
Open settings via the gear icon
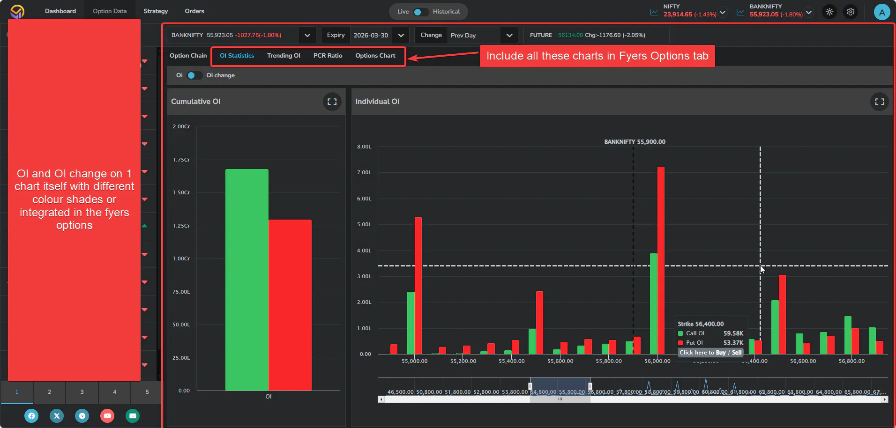851,12
